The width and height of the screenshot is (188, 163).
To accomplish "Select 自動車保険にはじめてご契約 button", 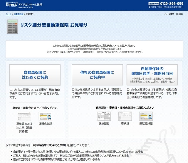I will tap(35, 75).
